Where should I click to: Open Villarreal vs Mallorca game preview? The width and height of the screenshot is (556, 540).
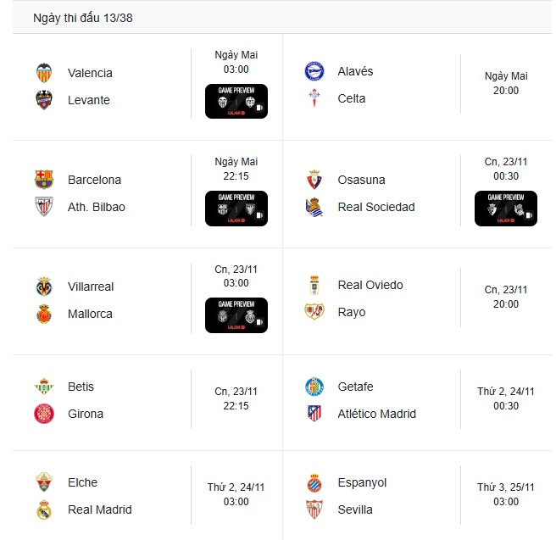pos(236,315)
